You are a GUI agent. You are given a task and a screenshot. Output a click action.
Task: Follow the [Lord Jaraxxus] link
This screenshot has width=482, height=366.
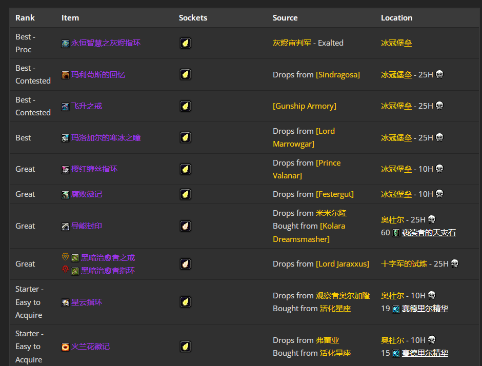(x=342, y=264)
